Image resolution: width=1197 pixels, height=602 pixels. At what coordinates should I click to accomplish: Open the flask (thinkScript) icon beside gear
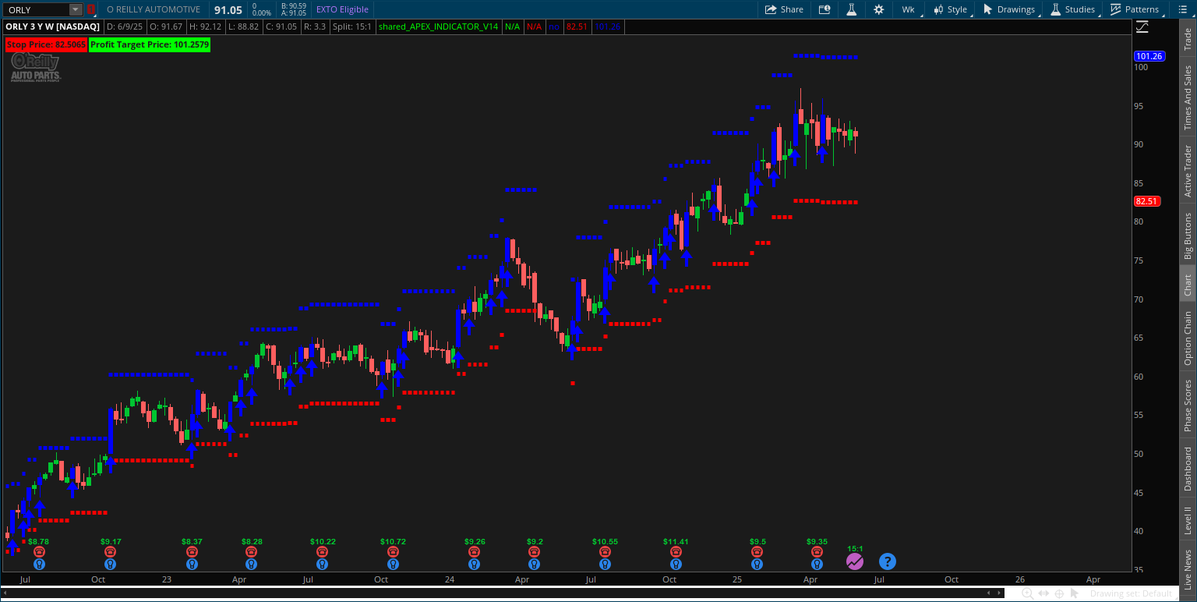(x=852, y=9)
